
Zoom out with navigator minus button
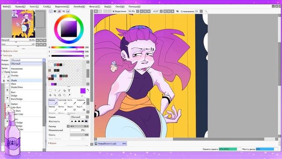37,40
